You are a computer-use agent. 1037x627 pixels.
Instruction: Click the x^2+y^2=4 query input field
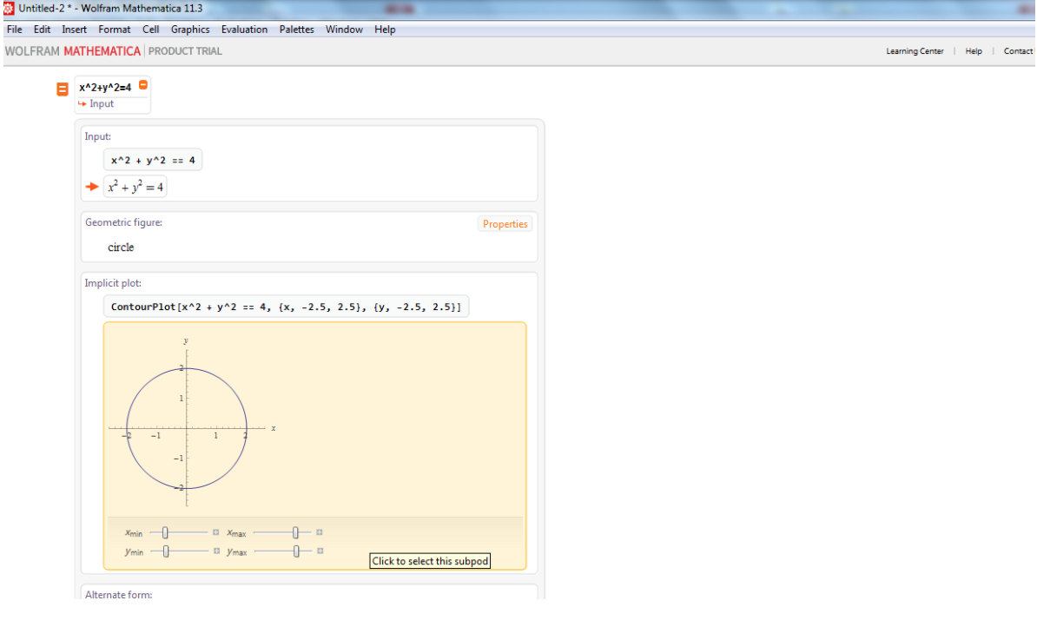coord(106,88)
